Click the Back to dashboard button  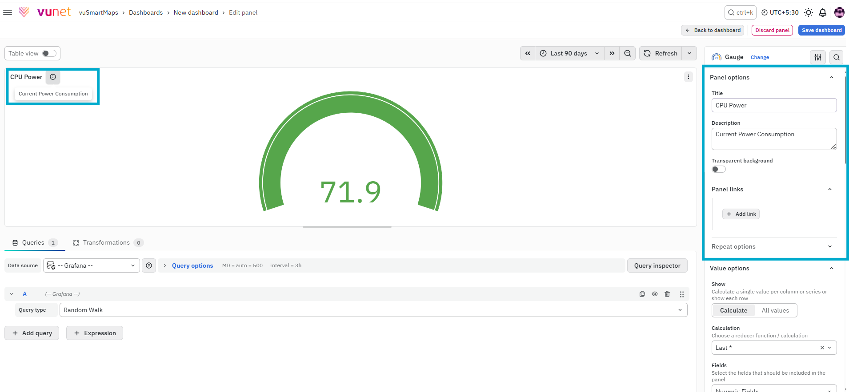pos(713,30)
